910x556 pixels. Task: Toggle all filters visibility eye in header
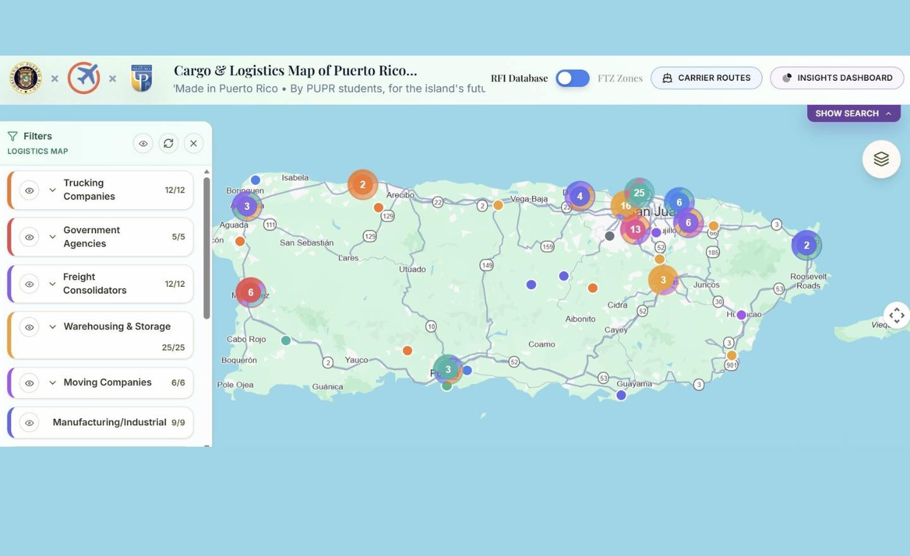coord(143,143)
